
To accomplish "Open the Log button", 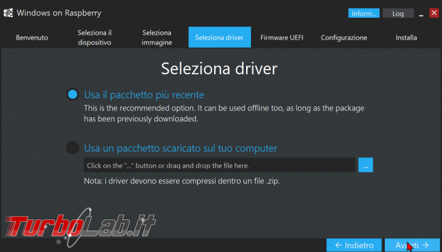I will tap(398, 13).
